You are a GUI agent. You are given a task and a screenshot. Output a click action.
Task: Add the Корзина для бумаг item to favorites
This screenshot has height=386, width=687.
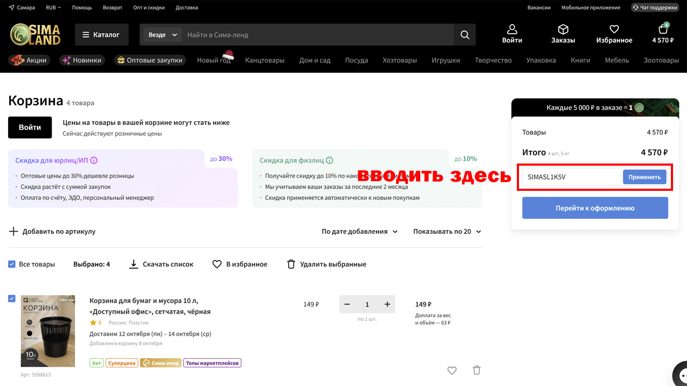452,370
